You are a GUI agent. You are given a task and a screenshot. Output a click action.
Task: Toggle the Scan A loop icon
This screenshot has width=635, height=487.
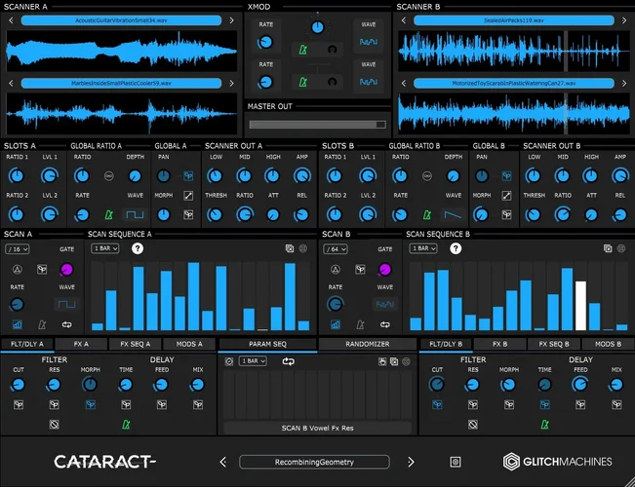tap(67, 324)
